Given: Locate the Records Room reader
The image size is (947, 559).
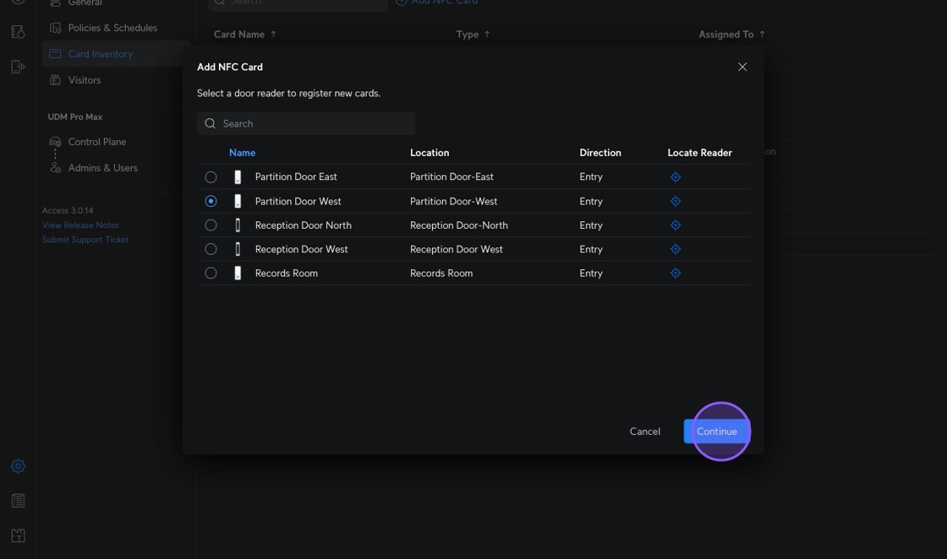Looking at the screenshot, I should pos(675,274).
